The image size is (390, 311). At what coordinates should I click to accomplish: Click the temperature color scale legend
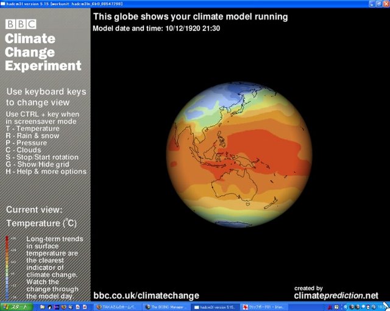(x=7, y=268)
